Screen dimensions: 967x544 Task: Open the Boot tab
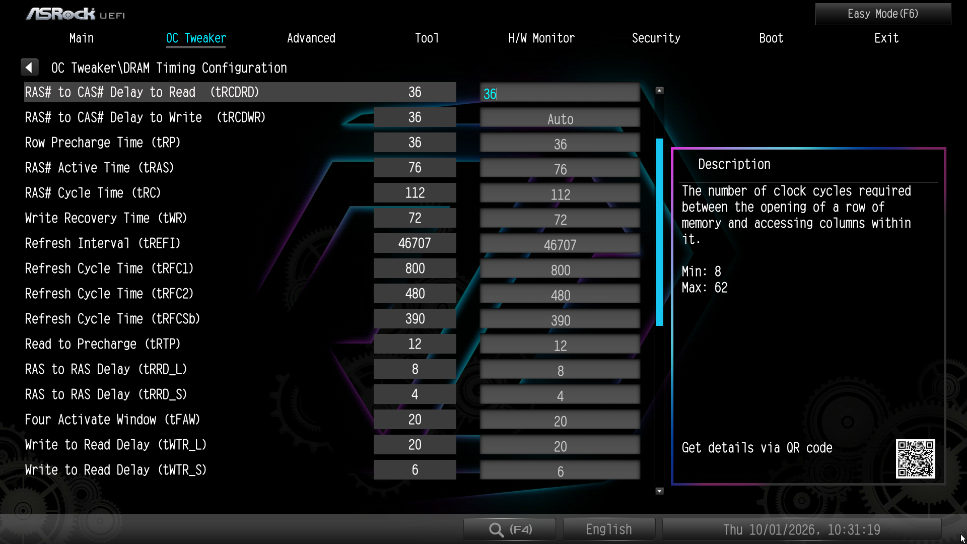(771, 38)
